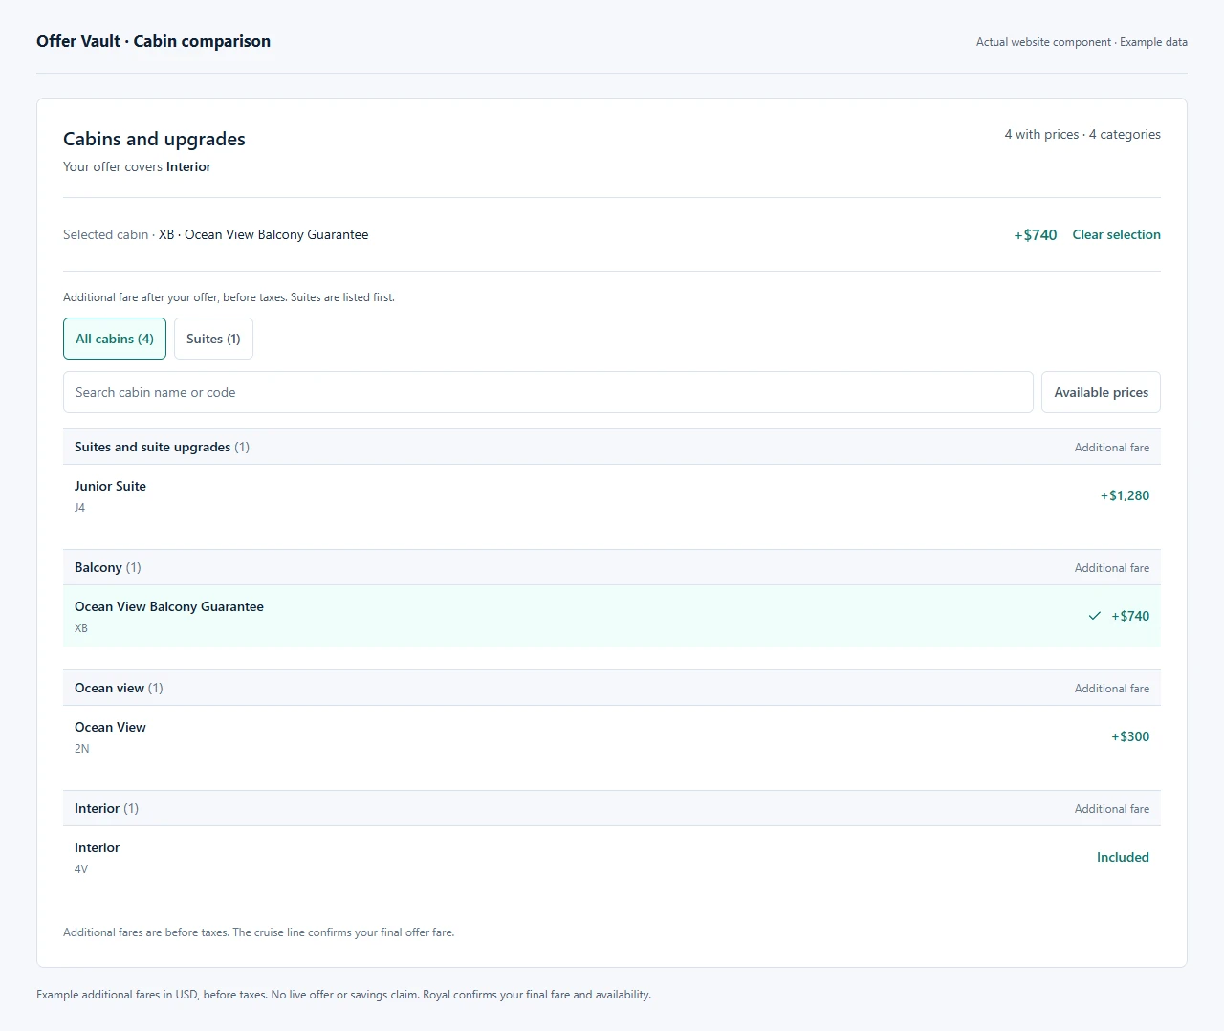1224x1031 pixels.
Task: Click the Cabins and upgrades heading
Action: pos(154,139)
